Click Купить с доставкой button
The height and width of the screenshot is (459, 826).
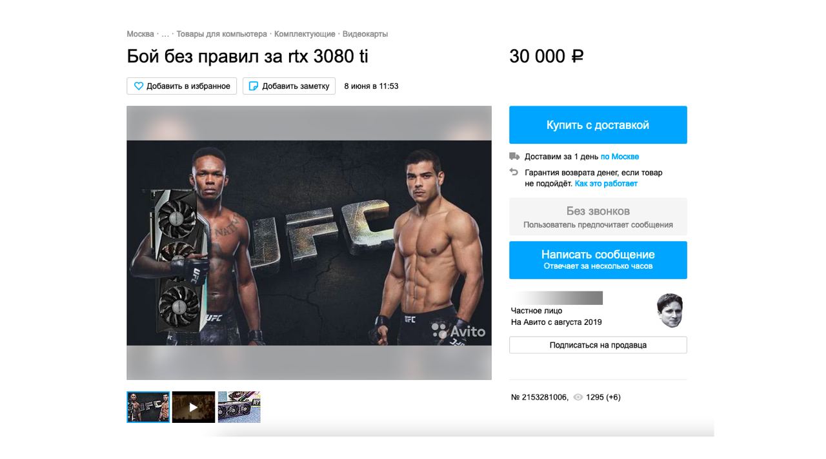(x=598, y=125)
